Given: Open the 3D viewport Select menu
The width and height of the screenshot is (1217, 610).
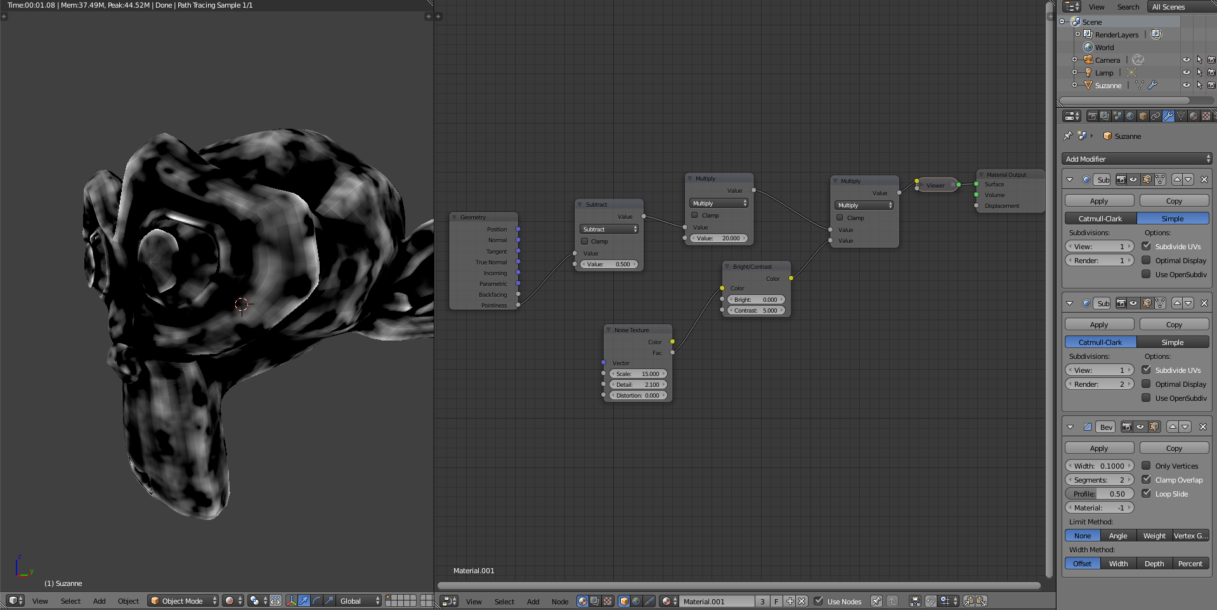Looking at the screenshot, I should (x=70, y=601).
